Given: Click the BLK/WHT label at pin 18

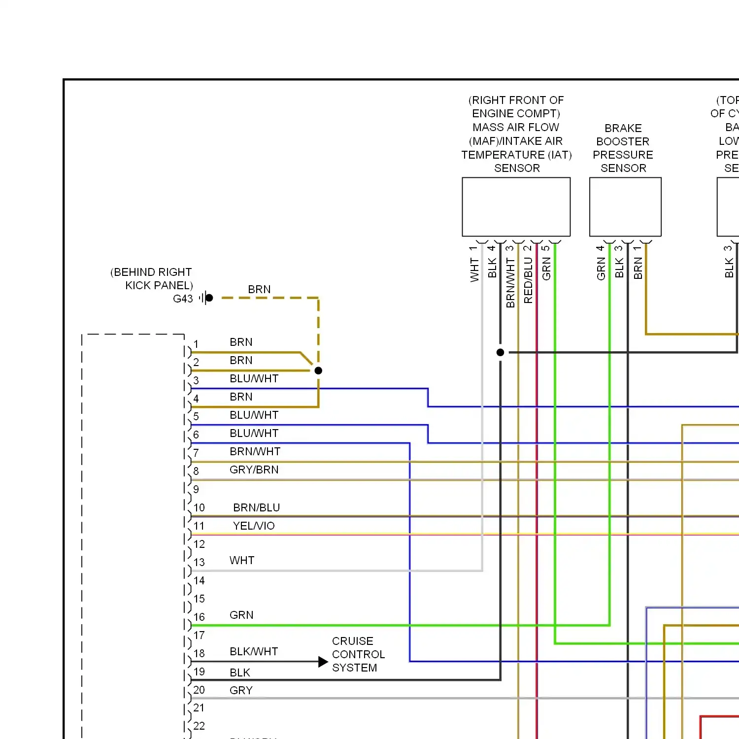Looking at the screenshot, I should click(254, 651).
